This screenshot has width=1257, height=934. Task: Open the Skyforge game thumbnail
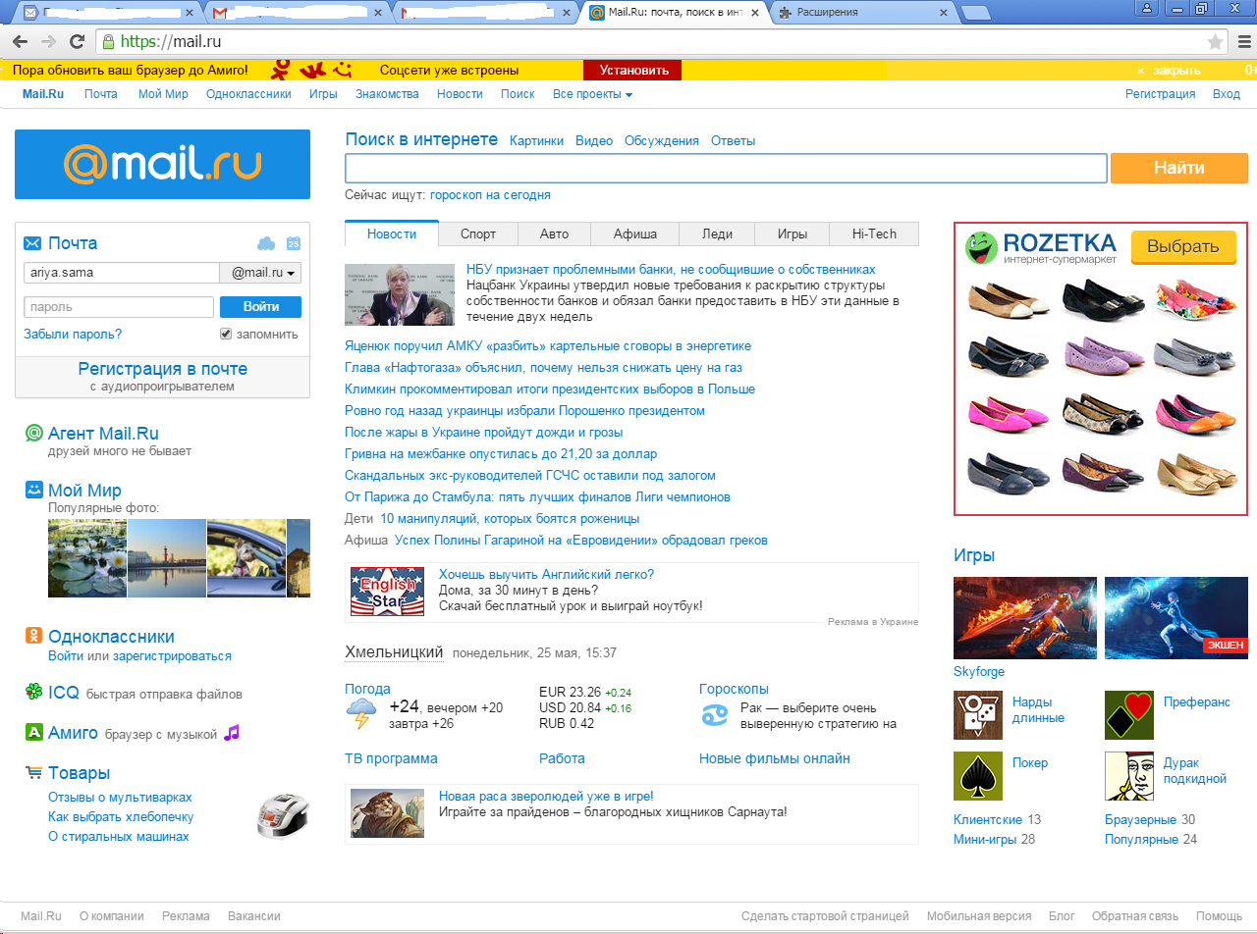[x=1024, y=618]
